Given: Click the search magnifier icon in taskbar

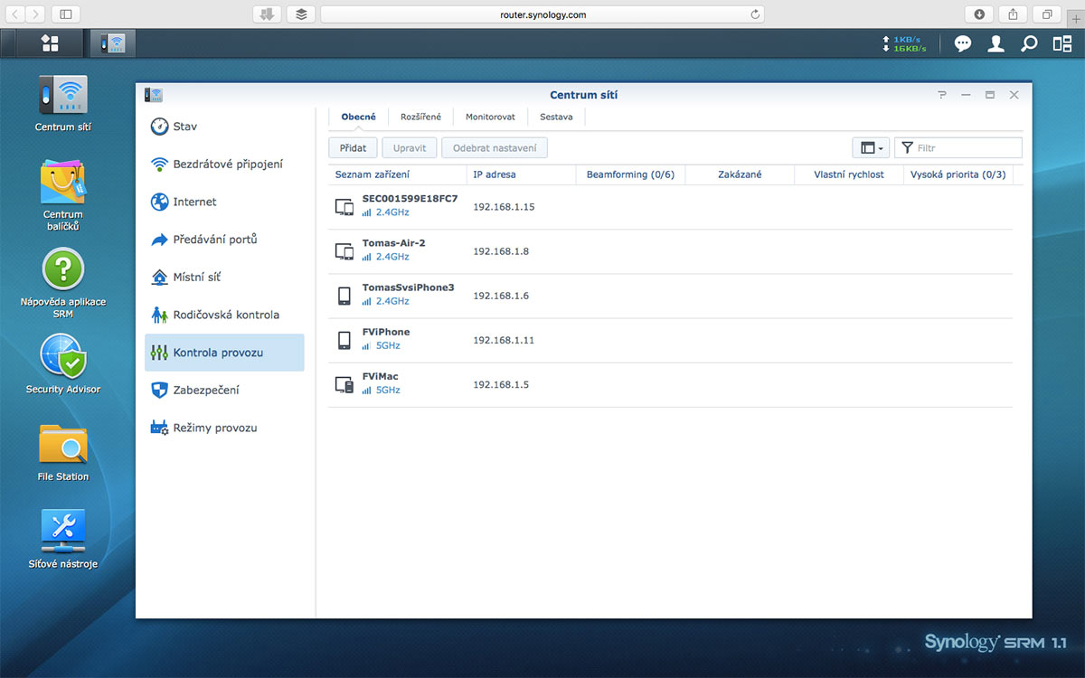Looking at the screenshot, I should [x=1029, y=43].
